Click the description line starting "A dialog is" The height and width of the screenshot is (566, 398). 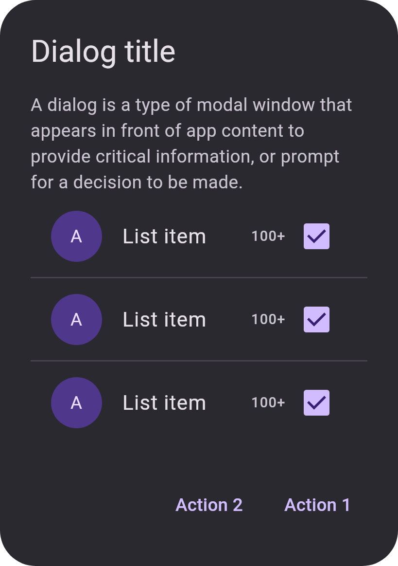(191, 106)
